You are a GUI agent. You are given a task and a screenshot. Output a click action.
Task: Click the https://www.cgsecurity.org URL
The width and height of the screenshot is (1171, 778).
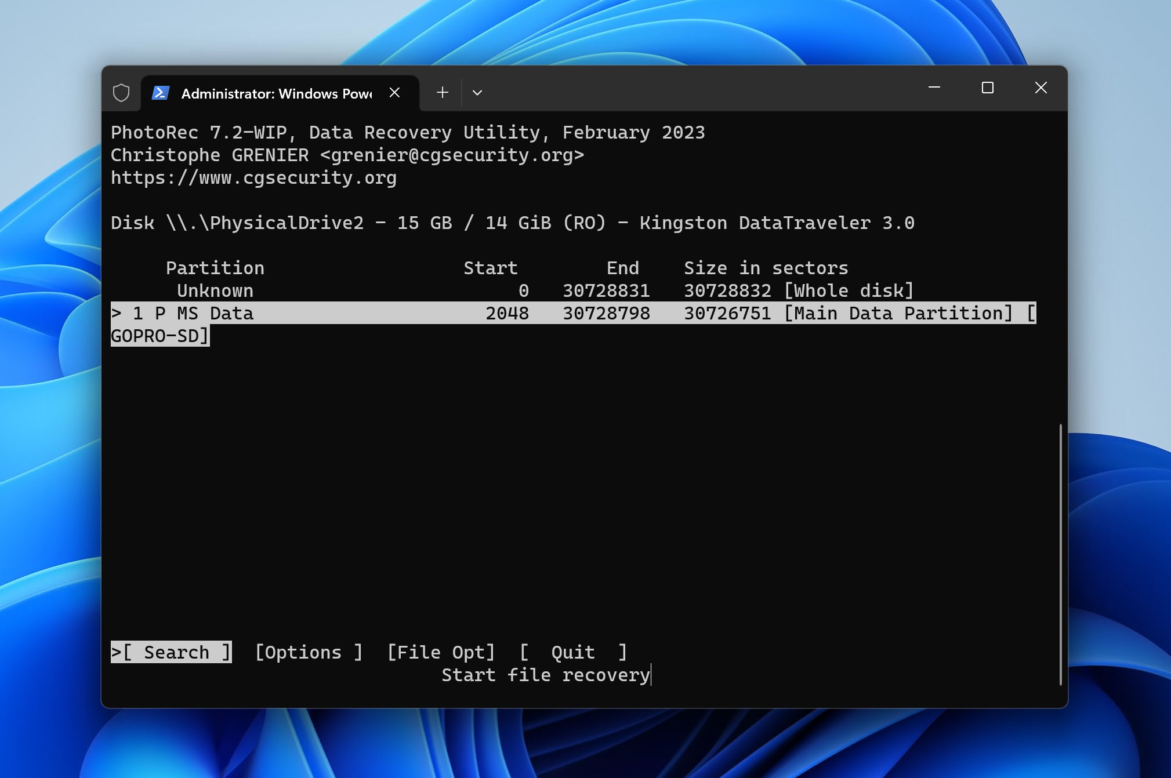coord(253,177)
